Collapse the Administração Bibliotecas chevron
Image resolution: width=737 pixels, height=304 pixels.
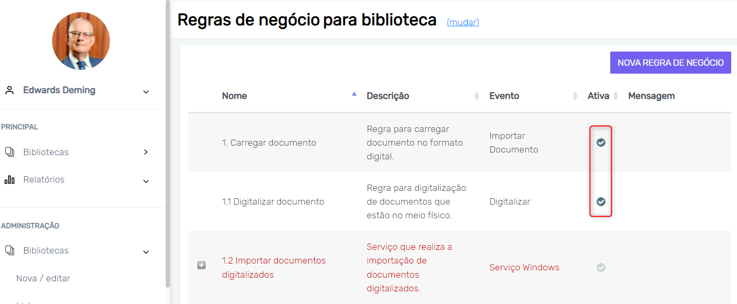click(x=146, y=252)
